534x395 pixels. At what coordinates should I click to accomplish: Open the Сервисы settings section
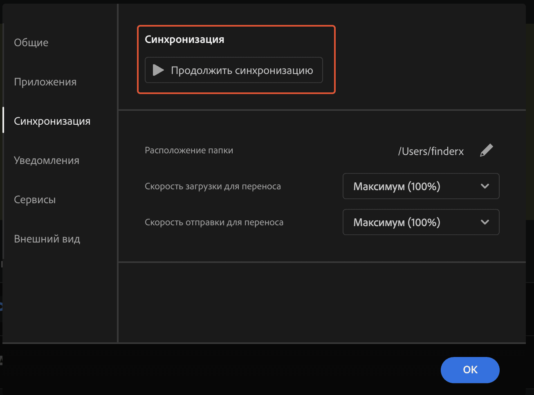click(x=35, y=200)
